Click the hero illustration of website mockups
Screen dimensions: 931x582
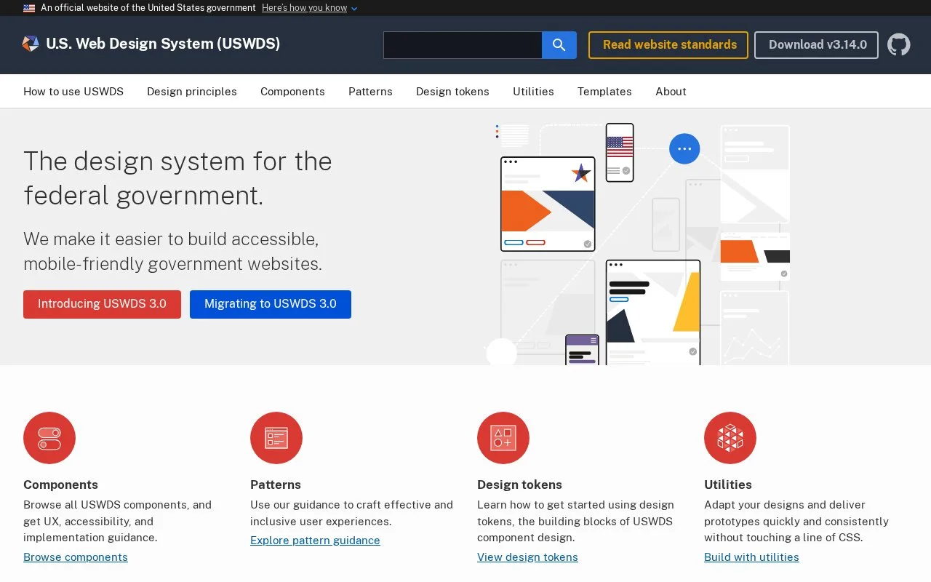(638, 244)
